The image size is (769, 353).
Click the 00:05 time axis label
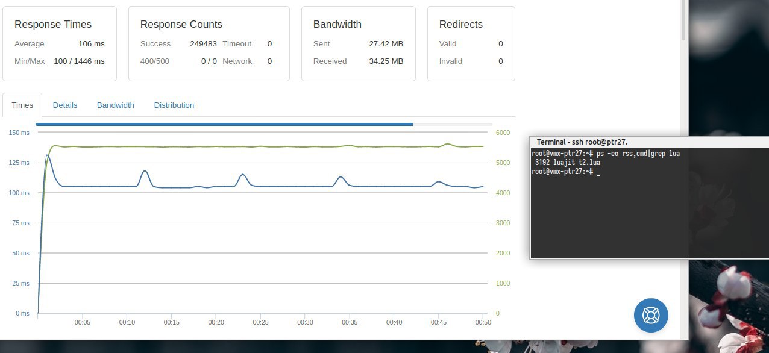(x=83, y=323)
